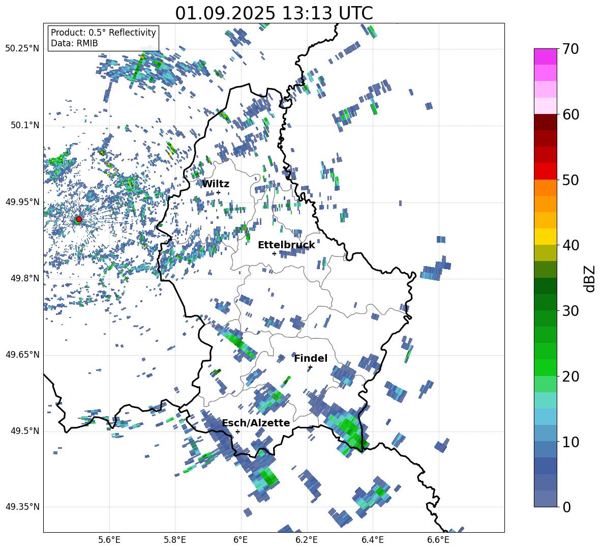Click the Findel station cross marker

point(310,367)
